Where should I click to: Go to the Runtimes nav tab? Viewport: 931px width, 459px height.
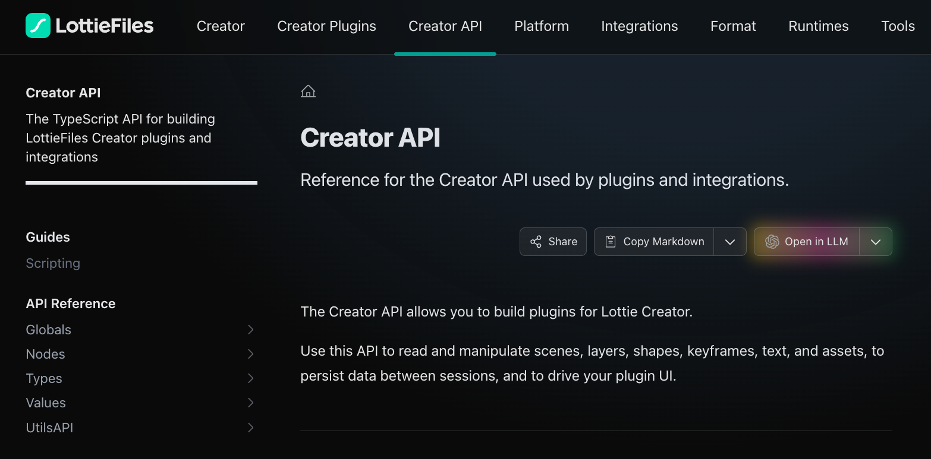[819, 26]
